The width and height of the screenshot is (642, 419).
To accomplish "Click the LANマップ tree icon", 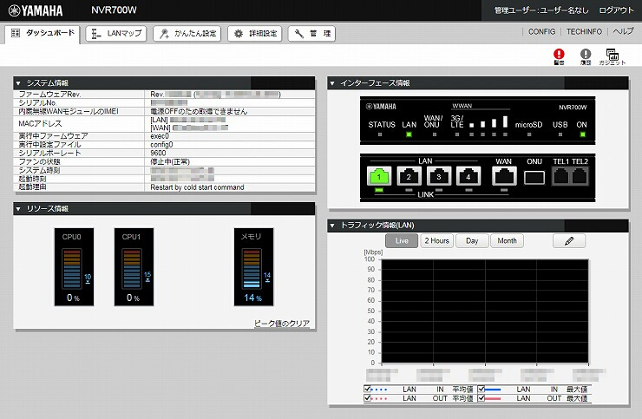I will coord(95,34).
